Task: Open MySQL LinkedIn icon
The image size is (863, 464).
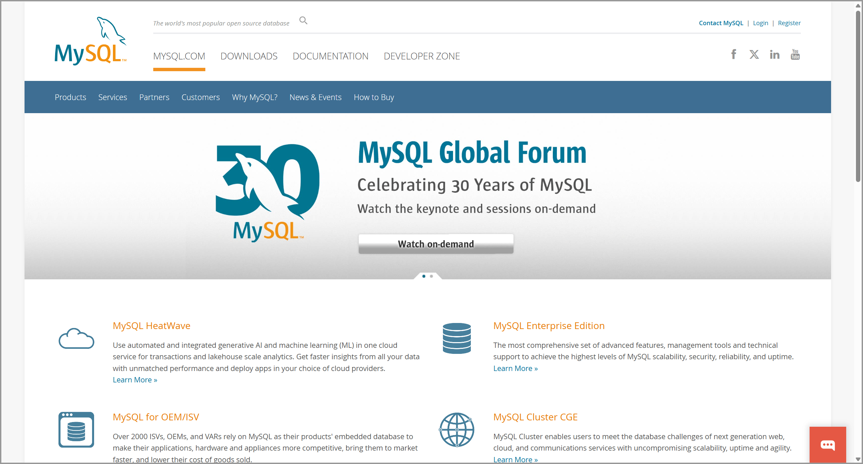Action: point(774,54)
